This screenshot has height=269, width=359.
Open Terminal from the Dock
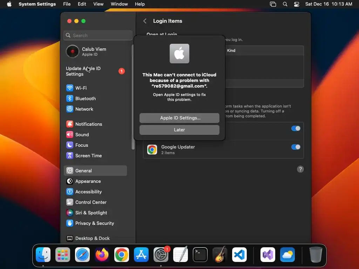(x=200, y=255)
